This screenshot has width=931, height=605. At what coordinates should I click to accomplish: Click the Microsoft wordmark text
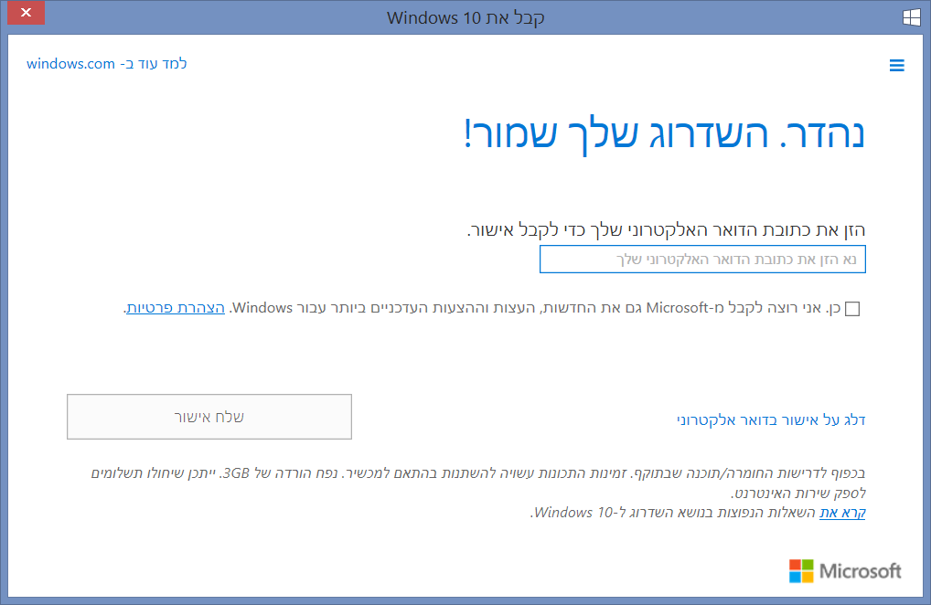point(860,571)
